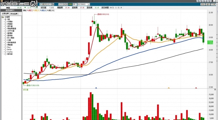Click the 均價[5] red legend label
Image resolution: width=218 pixels, height=120 pixels.
[30, 11]
